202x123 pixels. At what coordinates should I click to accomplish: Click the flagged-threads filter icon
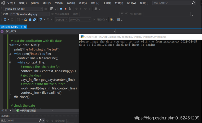pyautogui.click(x=127, y=14)
